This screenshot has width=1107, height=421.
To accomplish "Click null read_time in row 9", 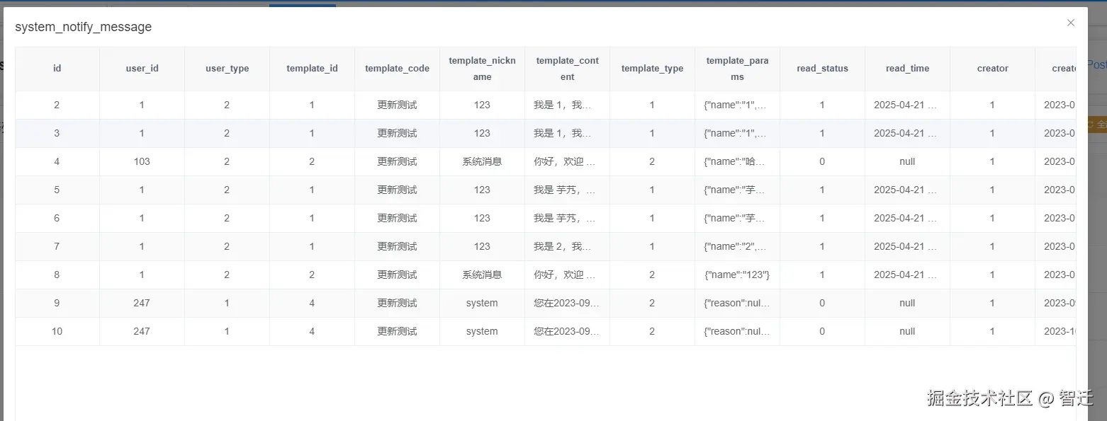I will (x=907, y=303).
